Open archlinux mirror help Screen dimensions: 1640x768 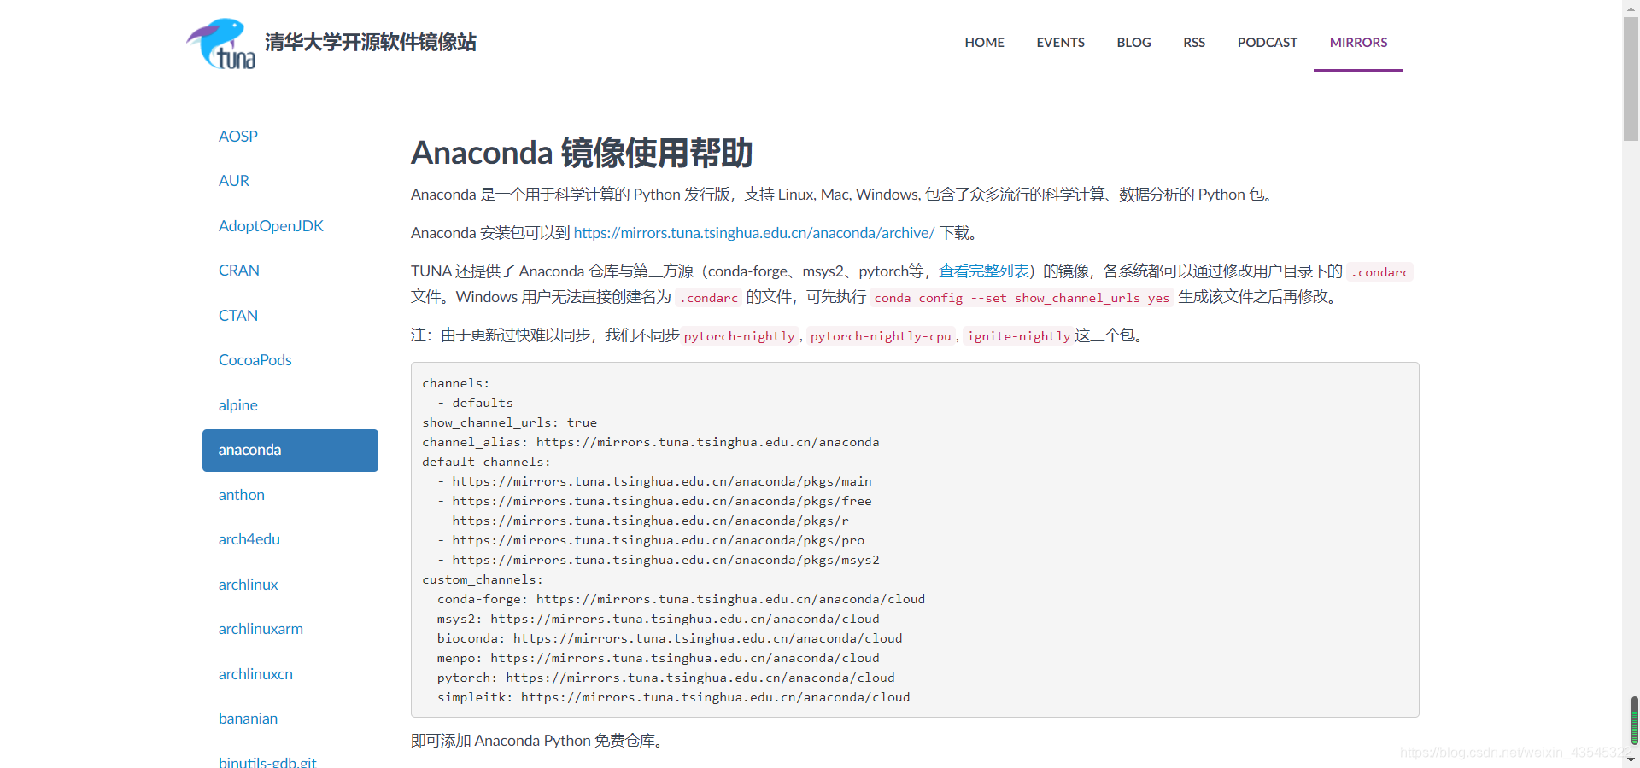[x=249, y=585]
